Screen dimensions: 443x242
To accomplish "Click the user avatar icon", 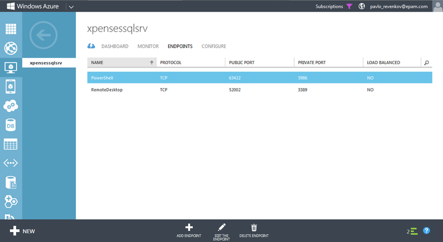I will tap(437, 6).
